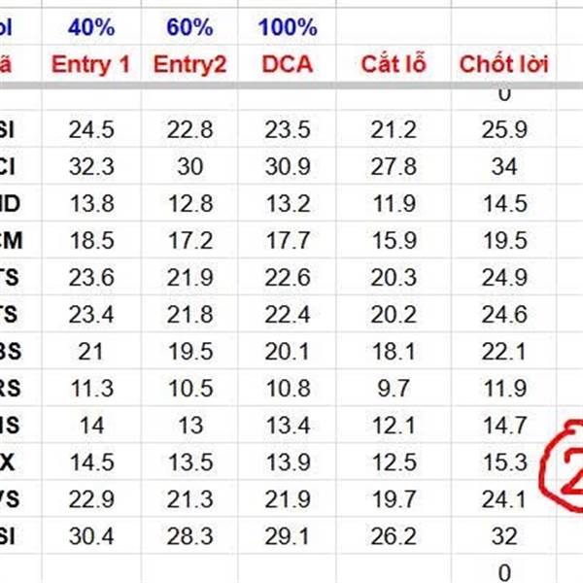
Task: Select Entry 1 cell with value 32.3
Action: tap(89, 166)
